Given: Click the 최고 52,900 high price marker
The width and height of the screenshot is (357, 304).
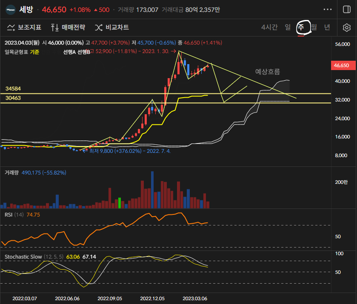Looking at the screenshot, I should [x=131, y=51].
